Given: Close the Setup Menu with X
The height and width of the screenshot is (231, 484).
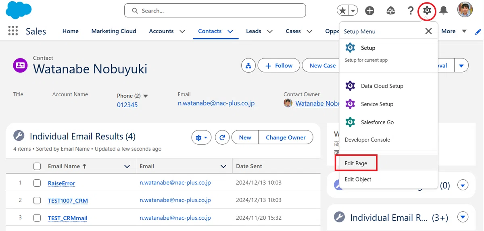Looking at the screenshot, I should (x=429, y=31).
